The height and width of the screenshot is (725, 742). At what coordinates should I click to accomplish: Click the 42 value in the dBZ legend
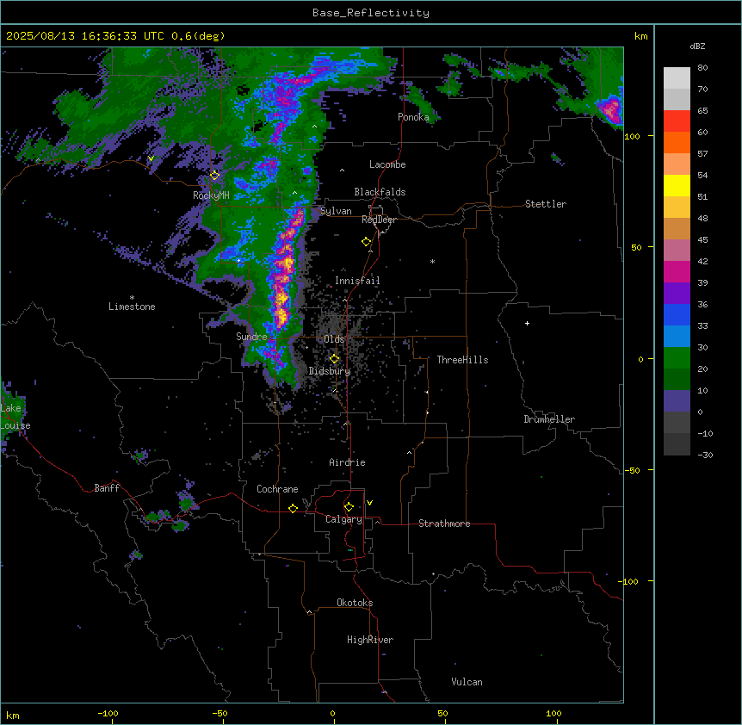coord(702,261)
